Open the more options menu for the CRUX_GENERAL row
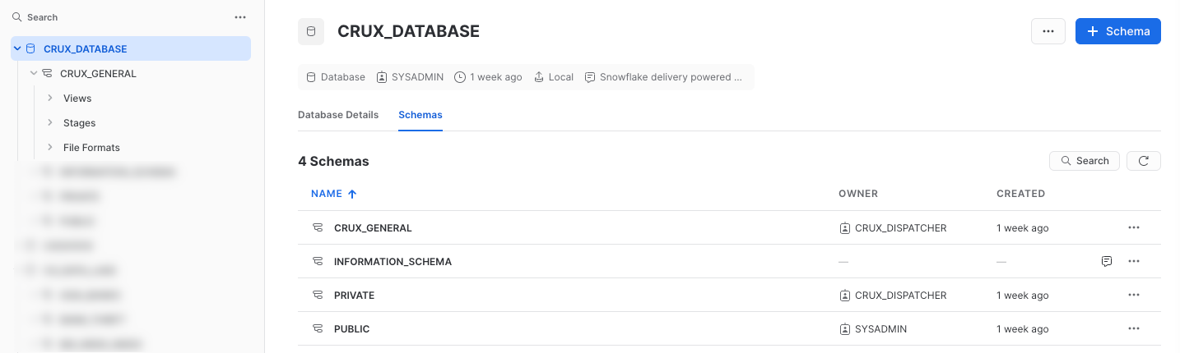 coord(1134,227)
